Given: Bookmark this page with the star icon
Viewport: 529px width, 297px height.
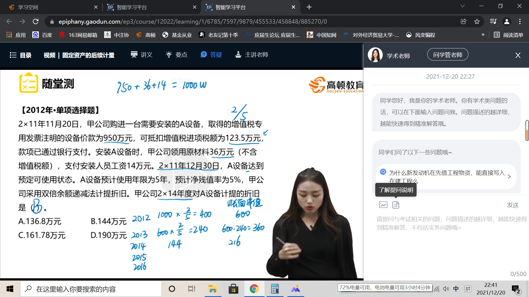Looking at the screenshot, I should point(477,21).
